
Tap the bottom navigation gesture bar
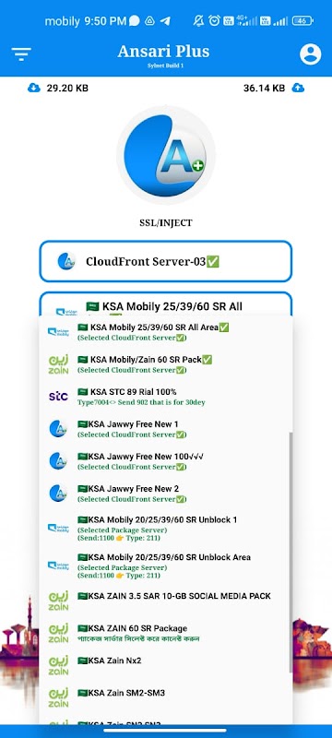point(165,730)
